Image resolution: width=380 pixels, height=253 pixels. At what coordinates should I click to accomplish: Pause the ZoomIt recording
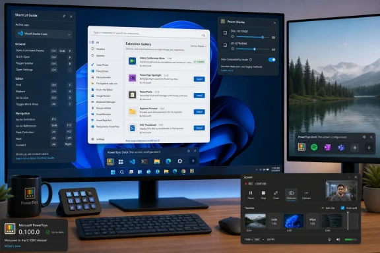(251, 194)
